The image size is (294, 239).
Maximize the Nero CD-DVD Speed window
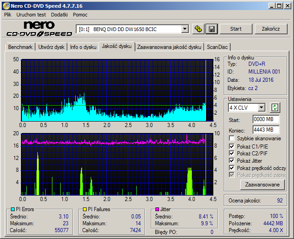279,6
